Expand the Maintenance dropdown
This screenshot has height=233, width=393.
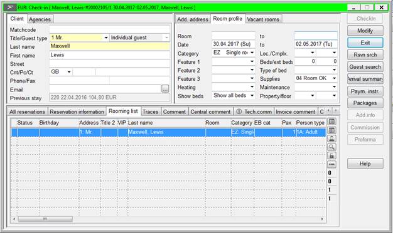335,87
